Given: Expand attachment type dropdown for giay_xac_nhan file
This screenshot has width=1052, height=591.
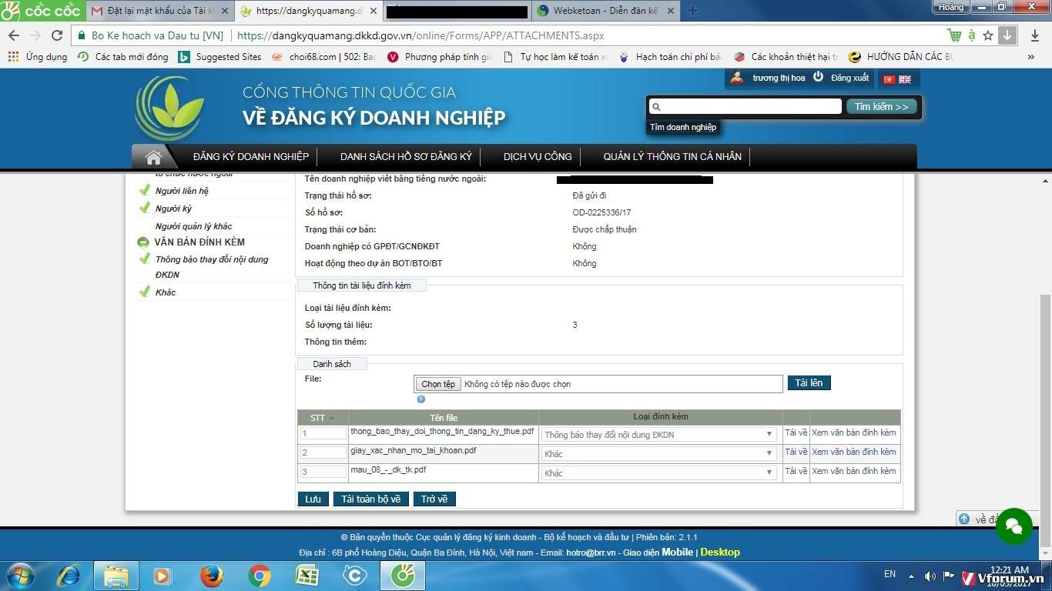Looking at the screenshot, I should click(658, 454).
